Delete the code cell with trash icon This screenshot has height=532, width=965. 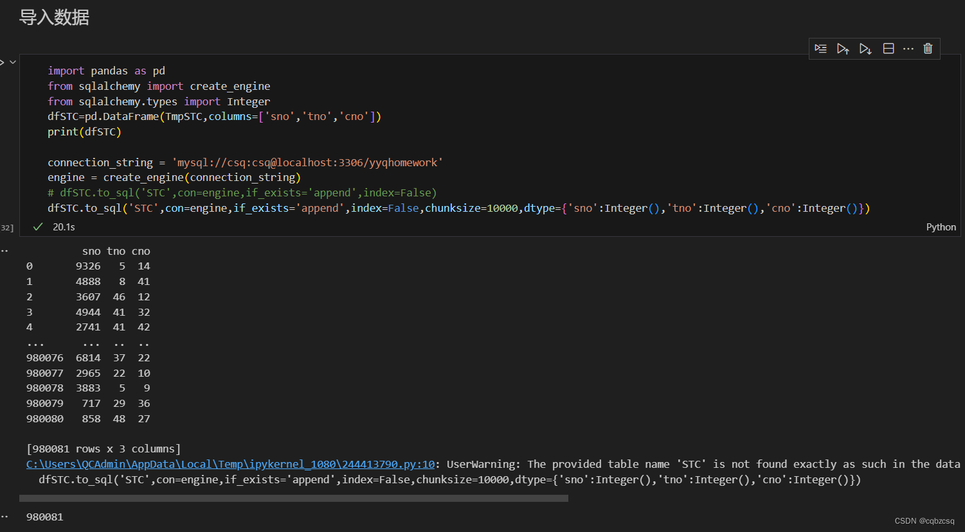(928, 48)
